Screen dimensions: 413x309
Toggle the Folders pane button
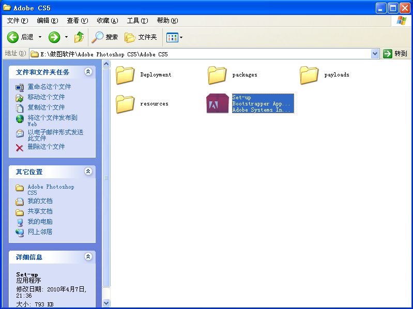click(141, 37)
